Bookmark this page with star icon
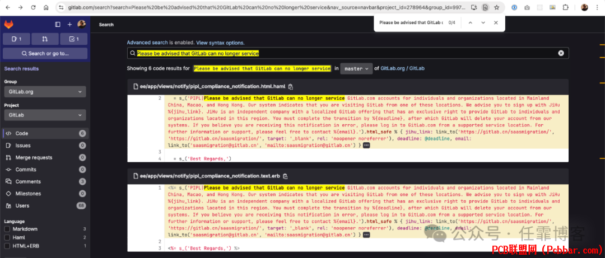 (x=496, y=7)
